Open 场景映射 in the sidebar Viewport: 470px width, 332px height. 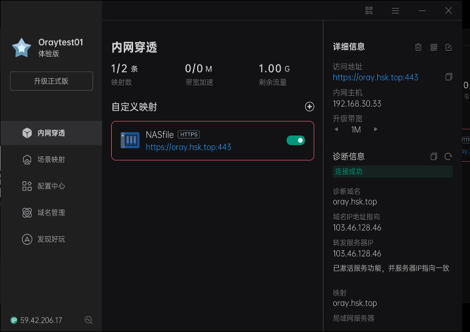pos(51,159)
